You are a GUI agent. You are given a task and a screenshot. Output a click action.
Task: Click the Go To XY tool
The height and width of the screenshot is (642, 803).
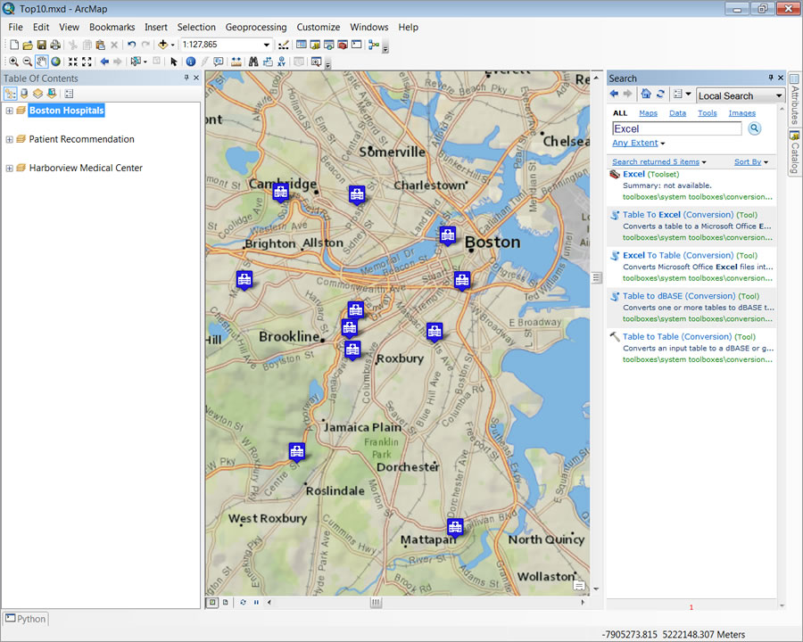click(x=282, y=62)
